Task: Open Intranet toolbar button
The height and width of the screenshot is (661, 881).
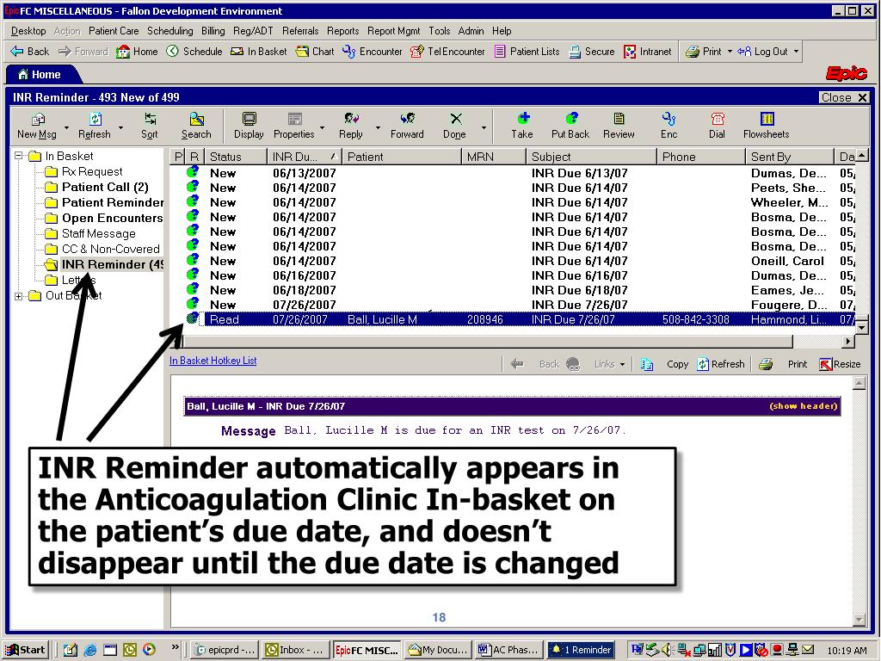Action: pos(648,51)
